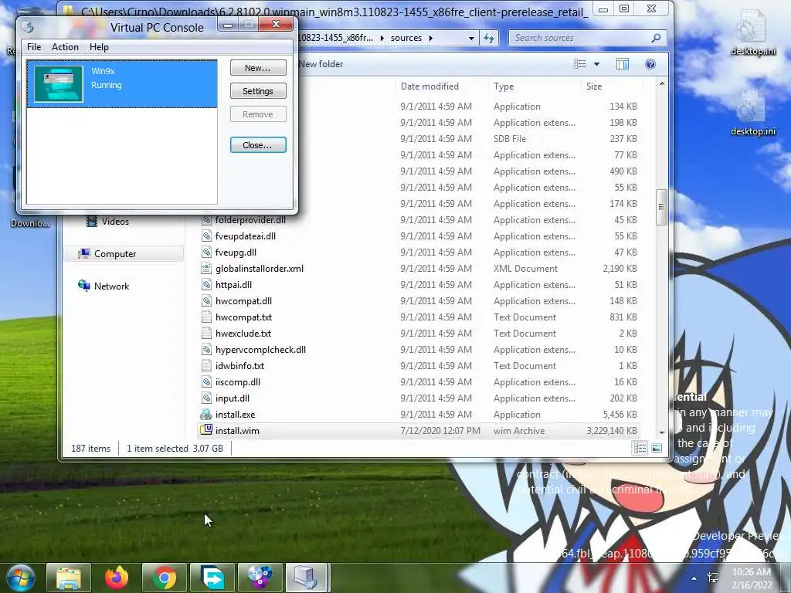Click the New folder toolbar button in Explorer
791x593 pixels.
[x=321, y=64]
